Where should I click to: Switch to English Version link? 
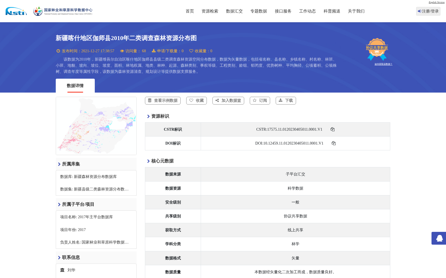click(x=437, y=2)
